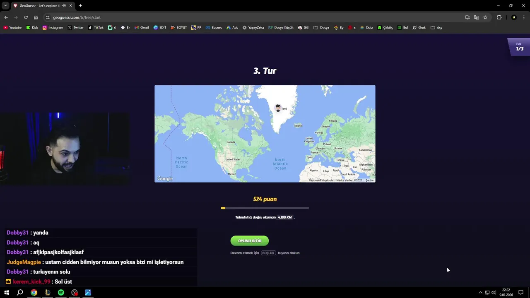The image size is (530, 298).
Task: Open the TikTok bookmark
Action: coord(96,28)
